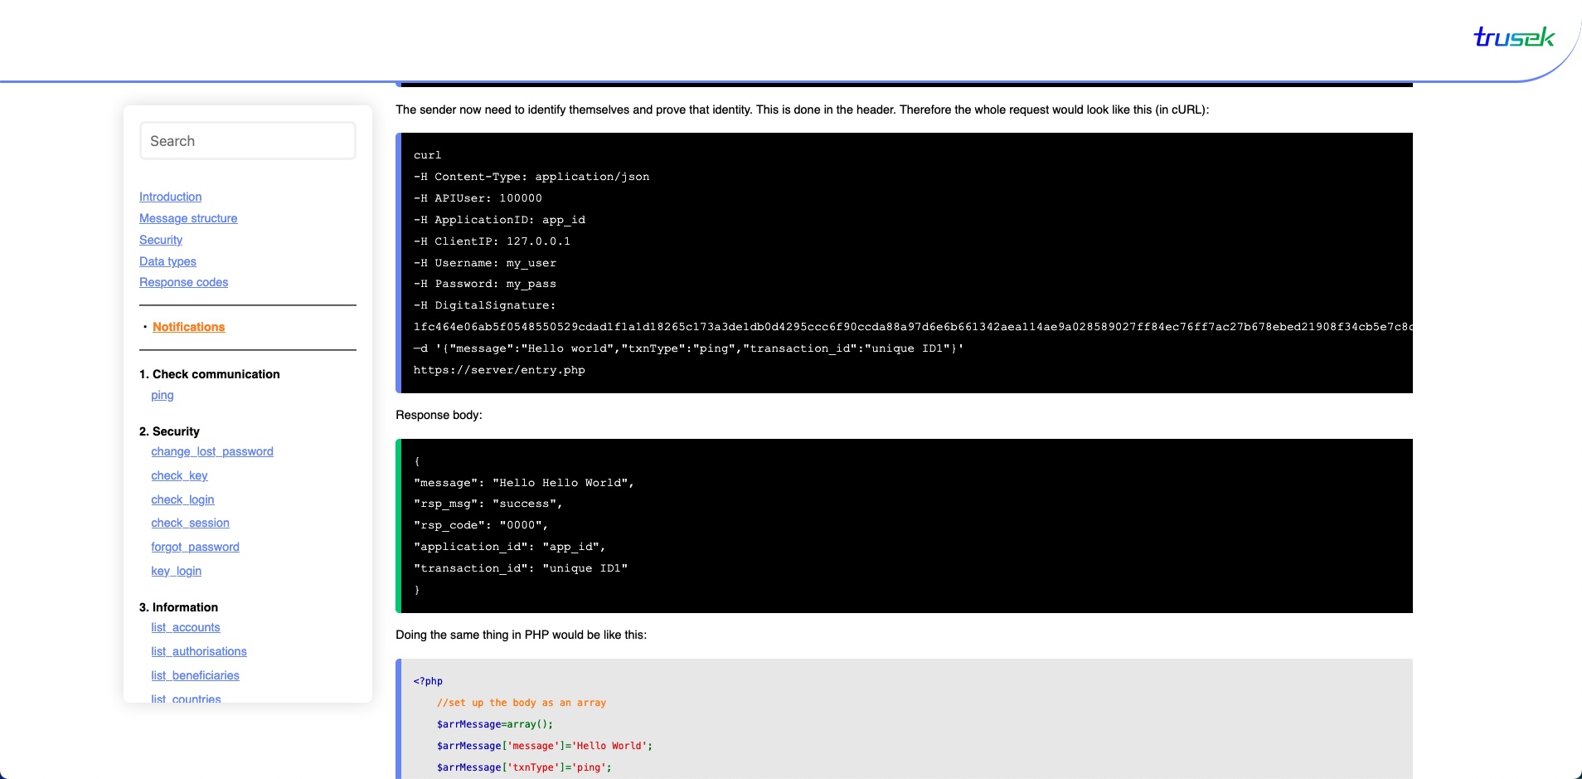Open the list_beneficiaries link
Viewport: 1582px width, 779px height.
(195, 675)
